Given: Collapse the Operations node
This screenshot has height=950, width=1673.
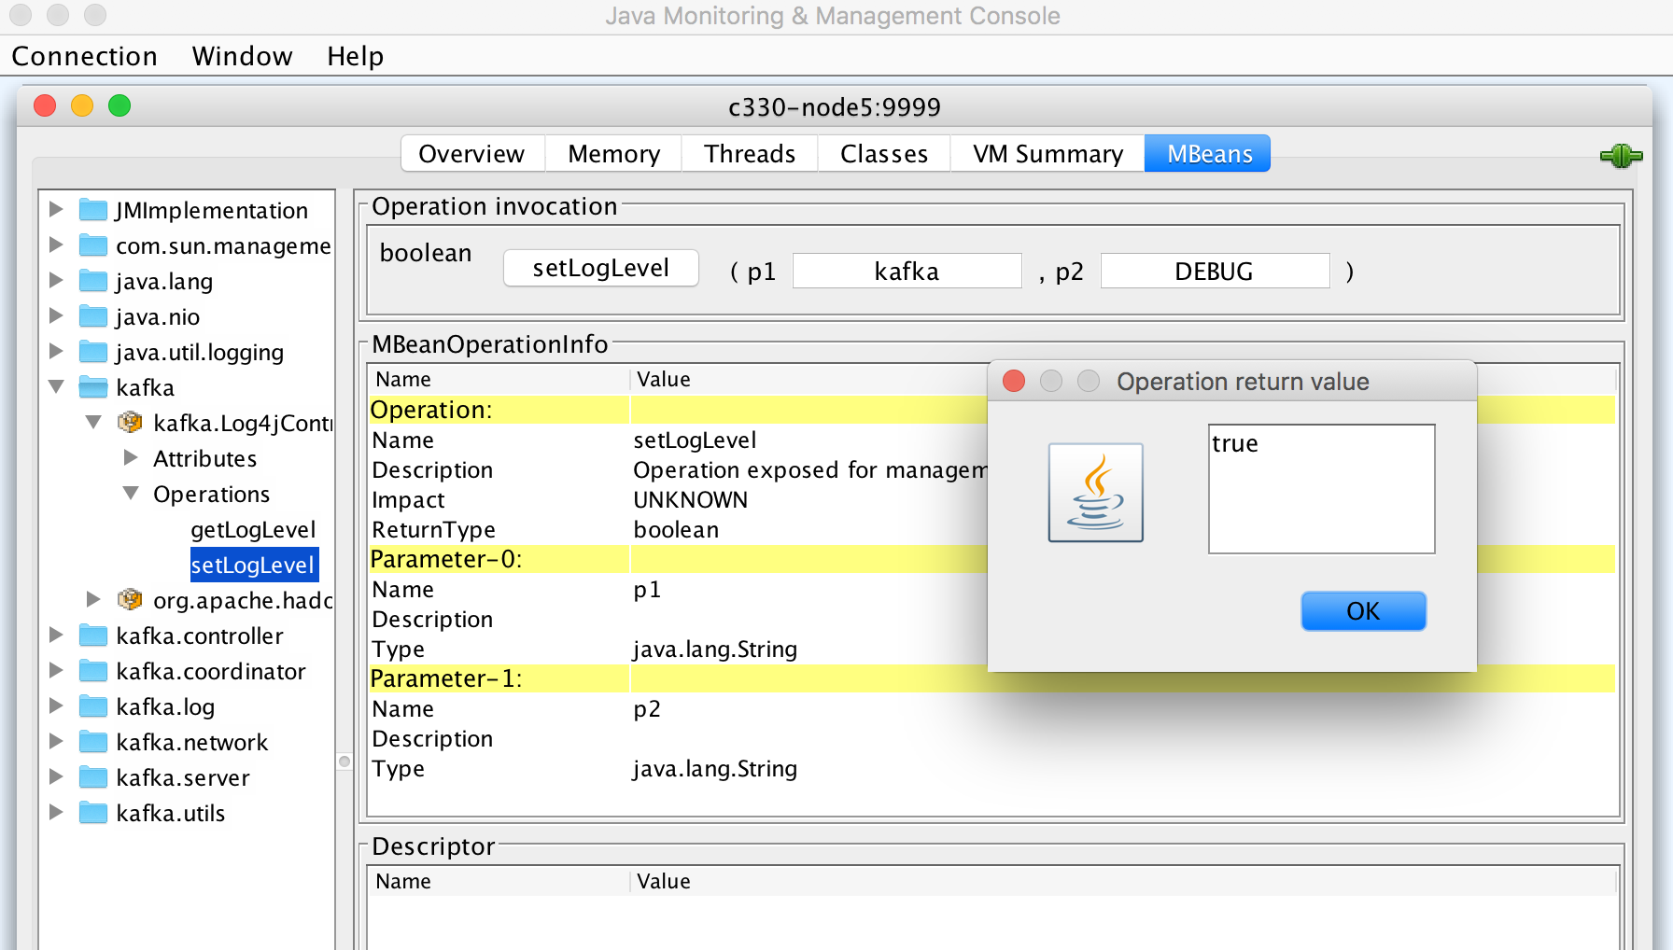Looking at the screenshot, I should [130, 494].
